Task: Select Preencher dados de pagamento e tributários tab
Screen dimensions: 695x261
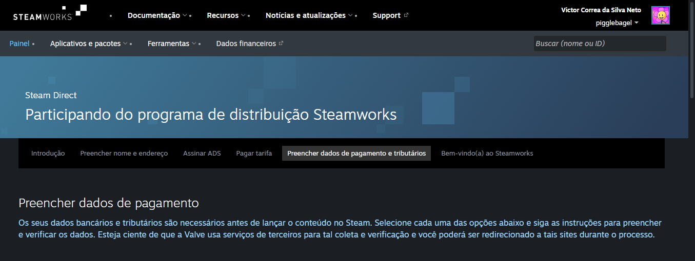Action: click(356, 153)
